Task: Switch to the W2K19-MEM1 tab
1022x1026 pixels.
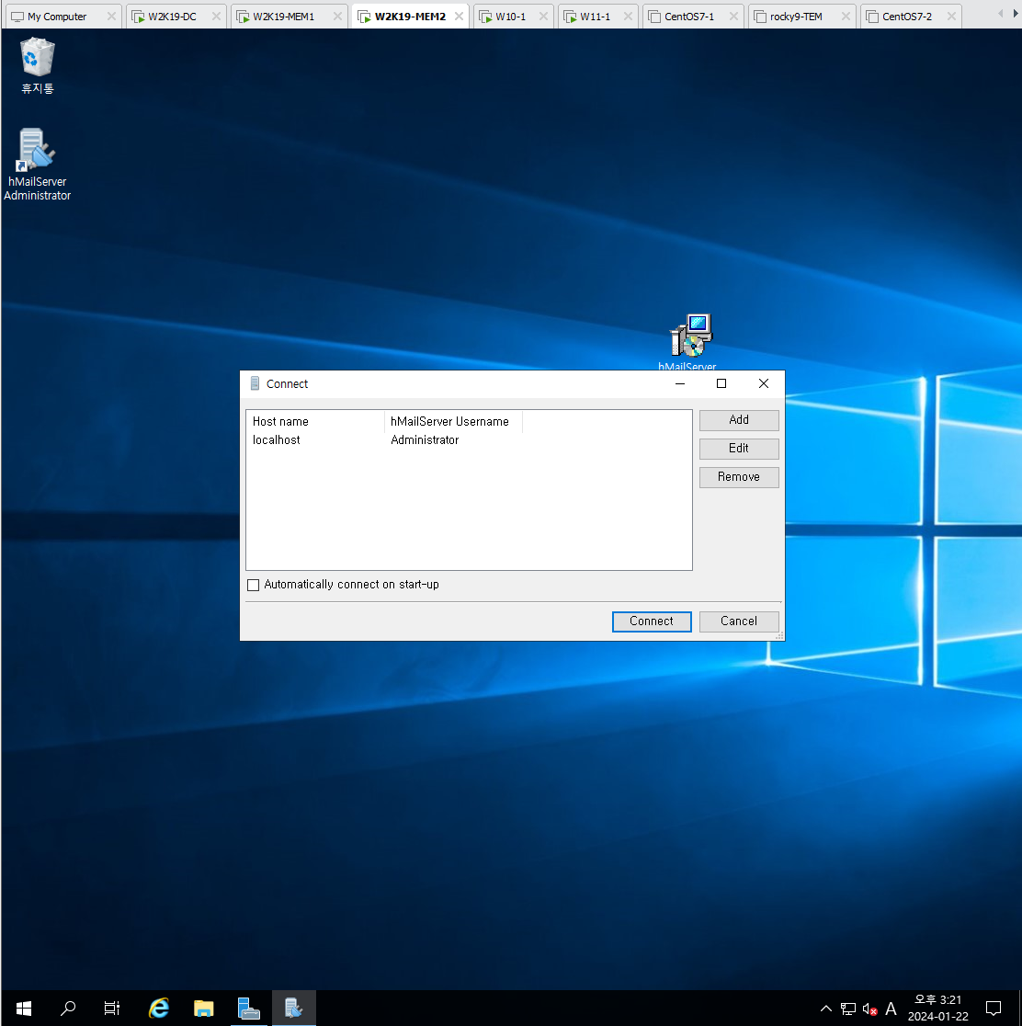Action: (283, 17)
